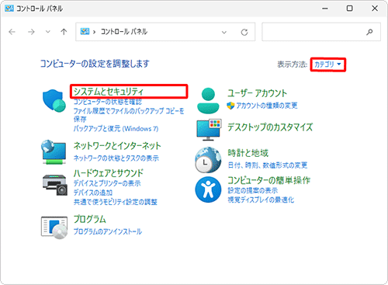Click the Control Panel icon in address bar
Screen dimensions: 388x285
[x=85, y=32]
